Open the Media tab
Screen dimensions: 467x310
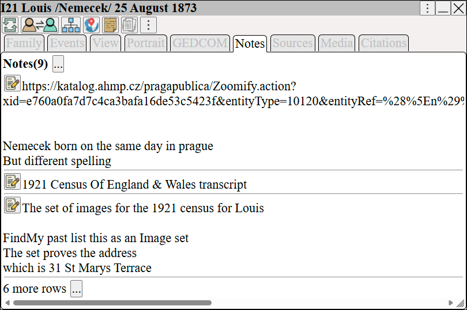(x=337, y=43)
